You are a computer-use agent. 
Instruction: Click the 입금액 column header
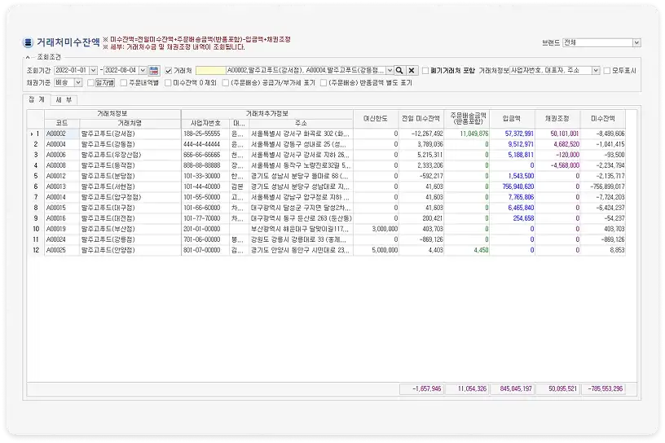point(512,119)
